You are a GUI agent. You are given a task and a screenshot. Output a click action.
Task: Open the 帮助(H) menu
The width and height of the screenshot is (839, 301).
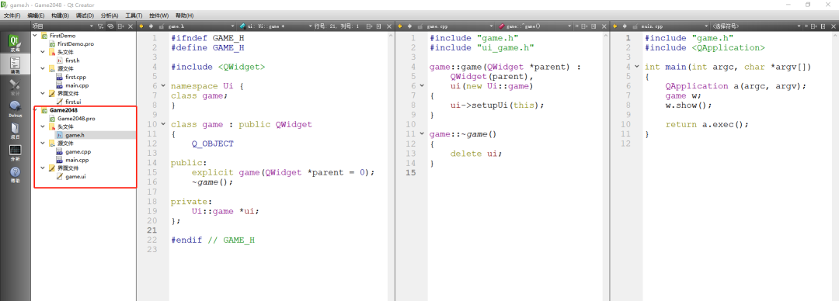pos(184,16)
